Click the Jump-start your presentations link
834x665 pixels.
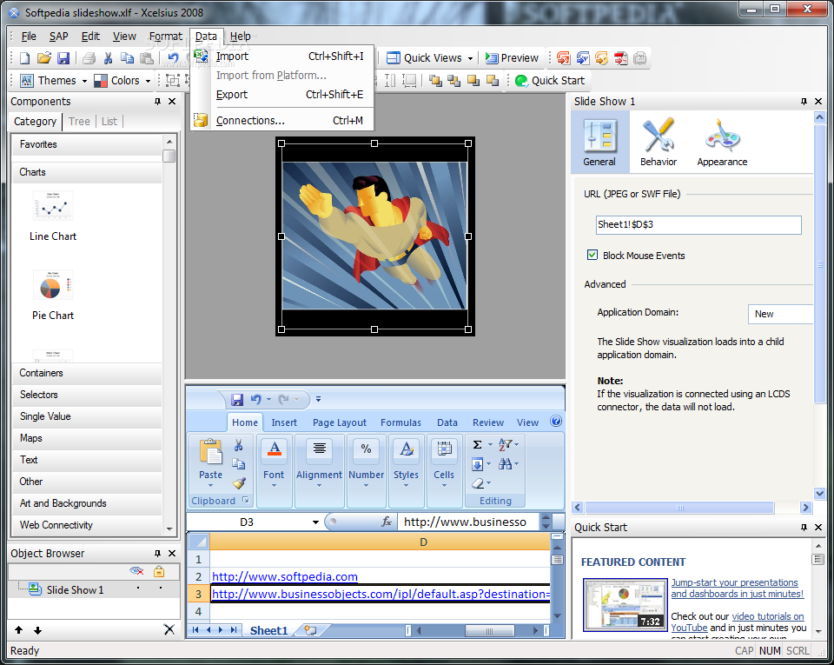coord(737,588)
